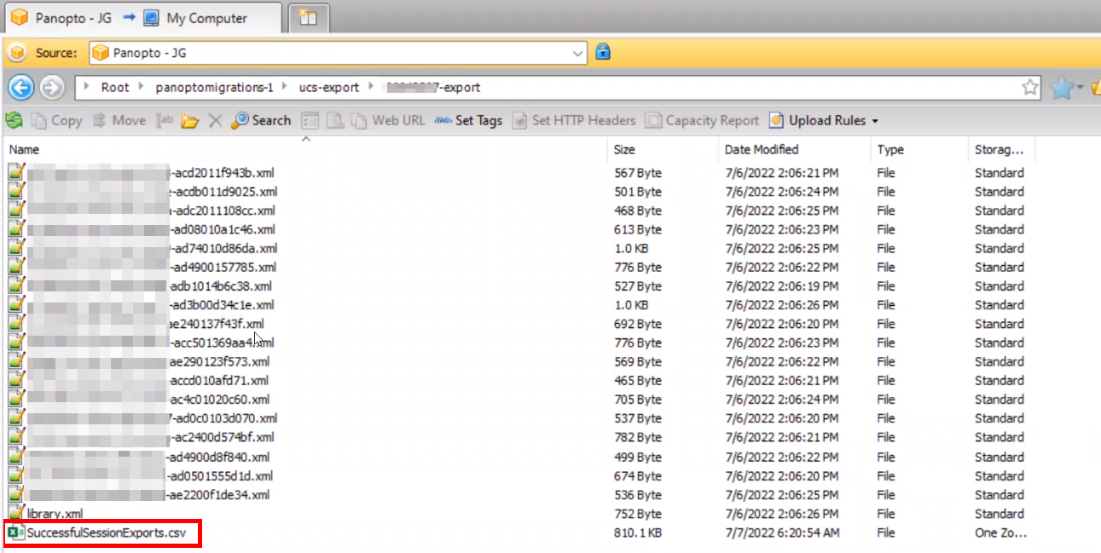Screen dimensions: 1101x553
Task: Click the Refresh icon in the toolbar
Action: coord(14,120)
